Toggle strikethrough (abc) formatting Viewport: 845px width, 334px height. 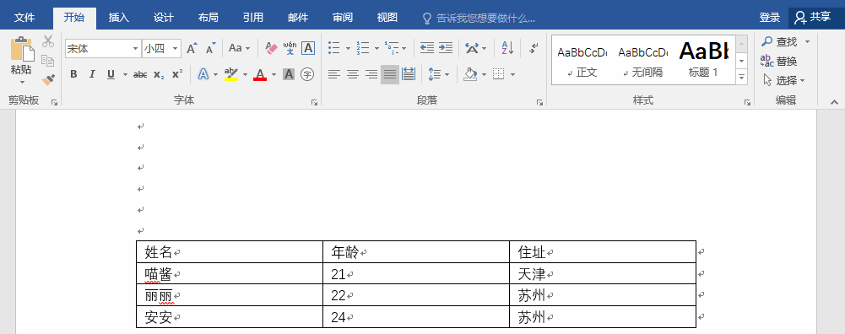[140, 74]
